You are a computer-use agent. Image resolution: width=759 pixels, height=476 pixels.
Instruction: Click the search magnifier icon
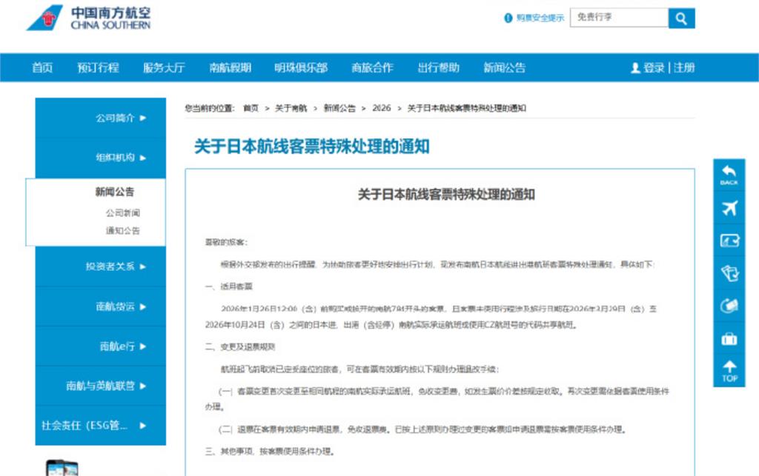[x=680, y=18]
